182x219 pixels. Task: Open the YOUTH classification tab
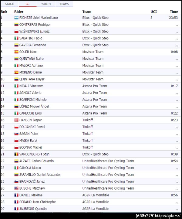pyautogui.click(x=46, y=4)
